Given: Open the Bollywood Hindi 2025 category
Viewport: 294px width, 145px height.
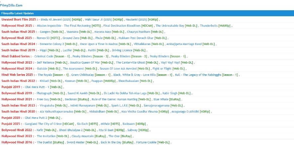Looking at the screenshot, I should click(18, 38).
